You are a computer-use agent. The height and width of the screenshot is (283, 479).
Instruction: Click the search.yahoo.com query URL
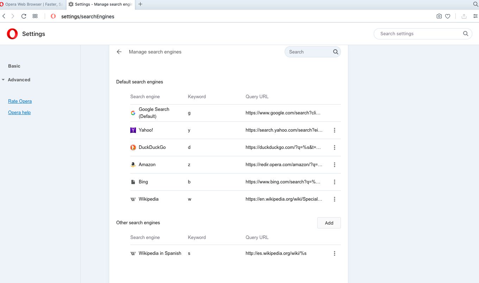[284, 130]
